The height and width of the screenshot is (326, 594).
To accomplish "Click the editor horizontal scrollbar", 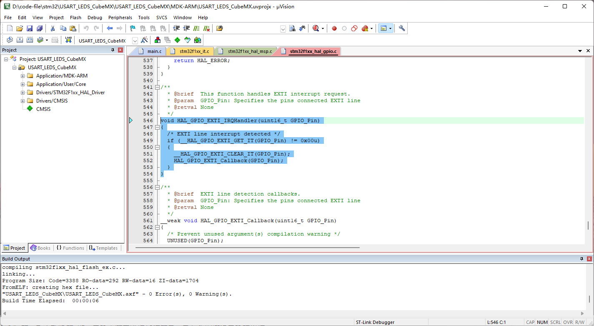I will click(x=248, y=248).
